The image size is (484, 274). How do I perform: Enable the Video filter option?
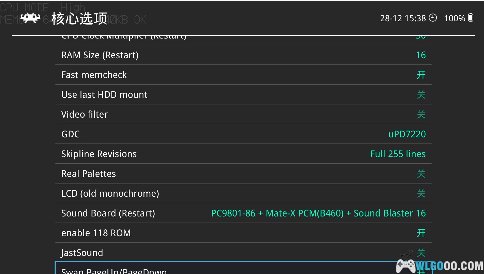421,114
